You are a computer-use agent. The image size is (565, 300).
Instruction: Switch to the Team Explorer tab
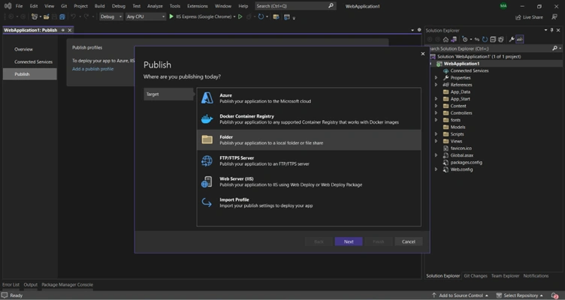tap(505, 276)
